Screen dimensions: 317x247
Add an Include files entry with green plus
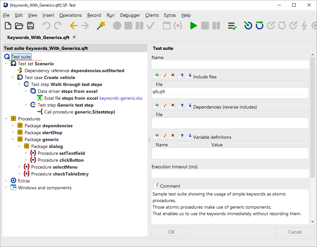coord(156,76)
